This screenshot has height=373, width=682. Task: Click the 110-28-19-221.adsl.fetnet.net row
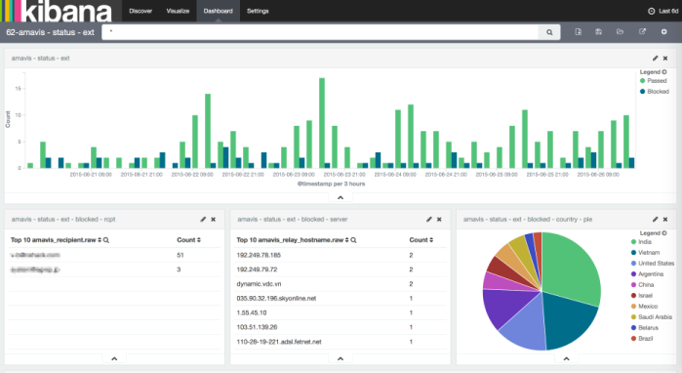pos(341,342)
